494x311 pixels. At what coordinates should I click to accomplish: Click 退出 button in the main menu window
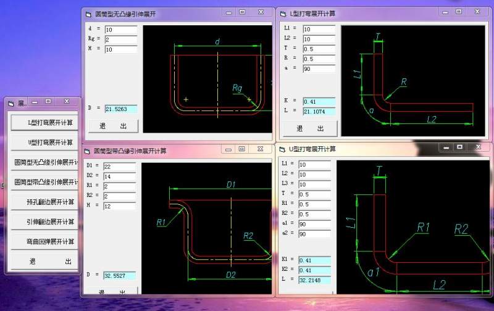44,261
